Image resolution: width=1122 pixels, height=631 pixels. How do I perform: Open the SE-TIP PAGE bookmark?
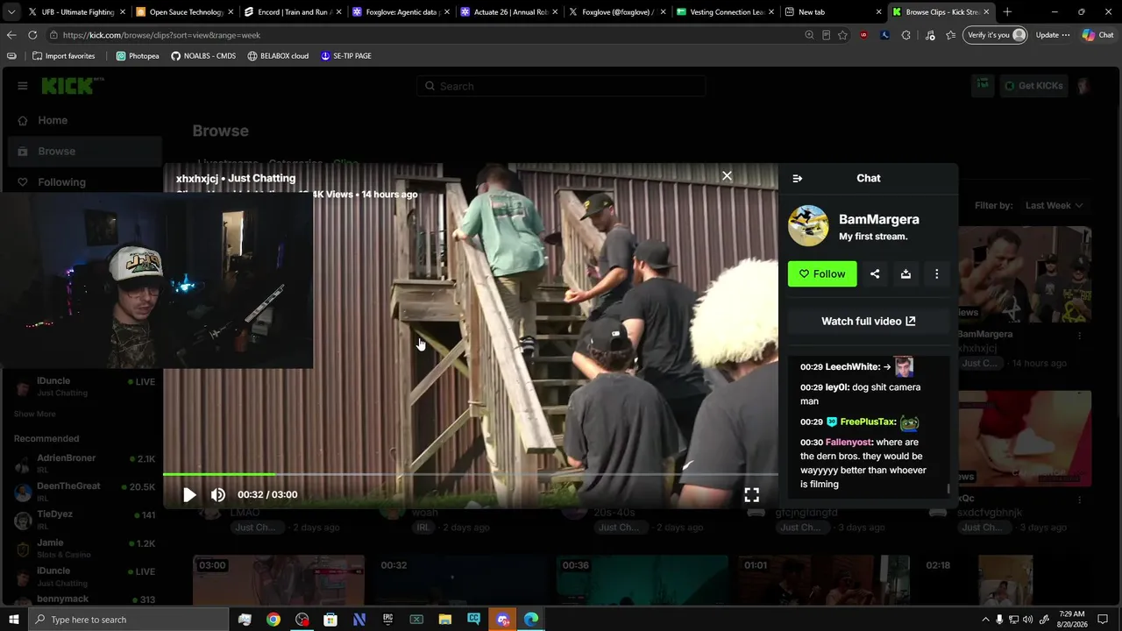345,56
